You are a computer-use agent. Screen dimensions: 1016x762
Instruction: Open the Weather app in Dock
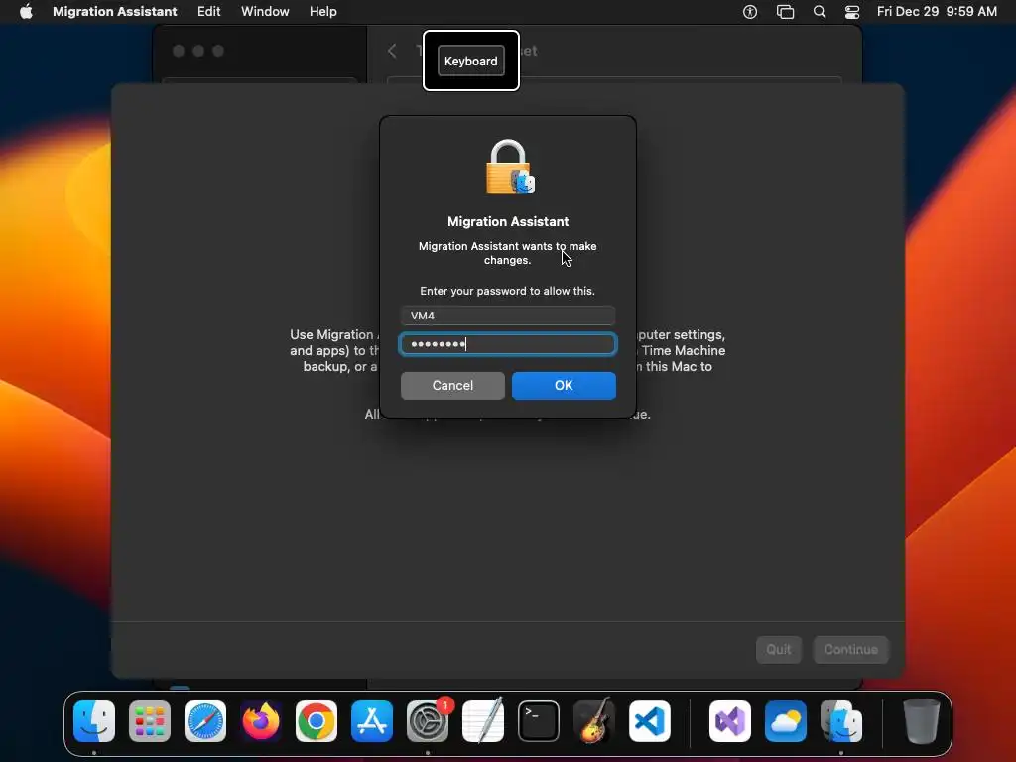point(786,721)
